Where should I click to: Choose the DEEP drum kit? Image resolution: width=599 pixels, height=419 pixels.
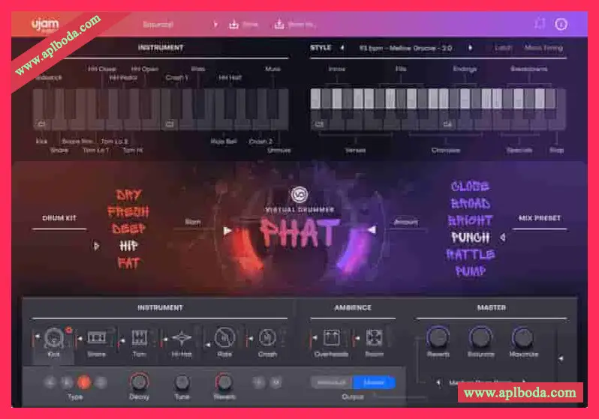point(128,229)
